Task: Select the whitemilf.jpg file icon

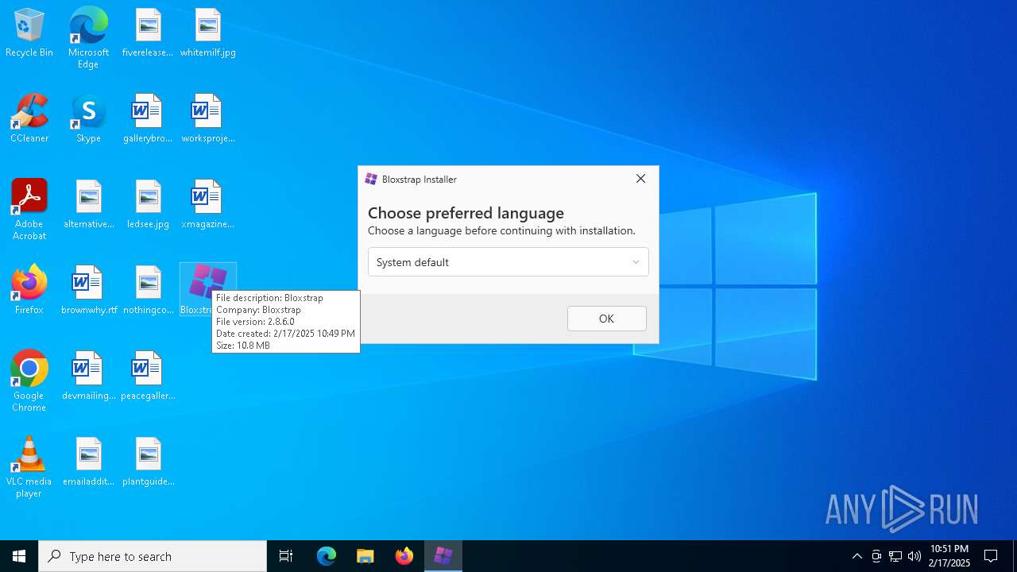Action: coord(207,33)
